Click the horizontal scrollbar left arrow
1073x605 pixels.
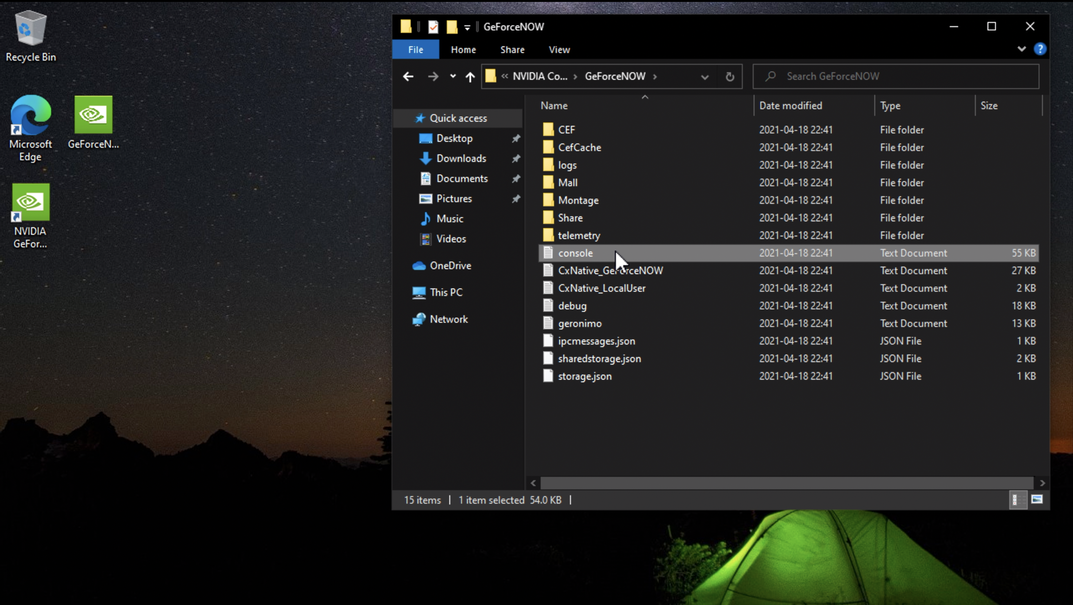point(533,483)
